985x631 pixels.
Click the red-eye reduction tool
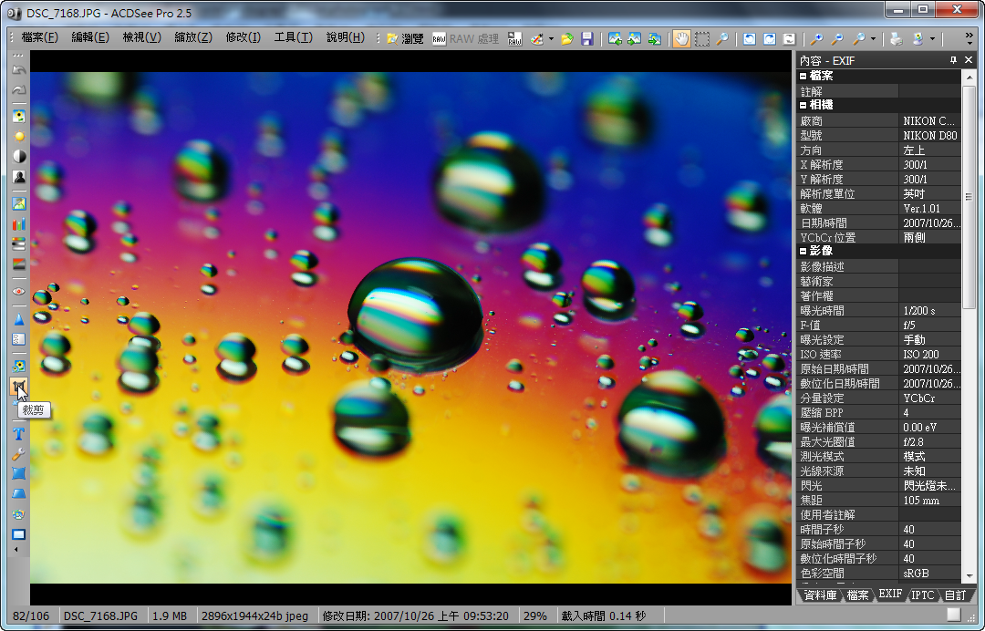click(18, 291)
